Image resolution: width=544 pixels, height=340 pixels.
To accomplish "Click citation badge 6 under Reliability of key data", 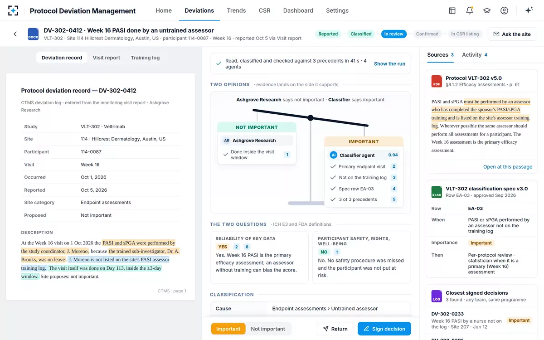I will coord(247,247).
